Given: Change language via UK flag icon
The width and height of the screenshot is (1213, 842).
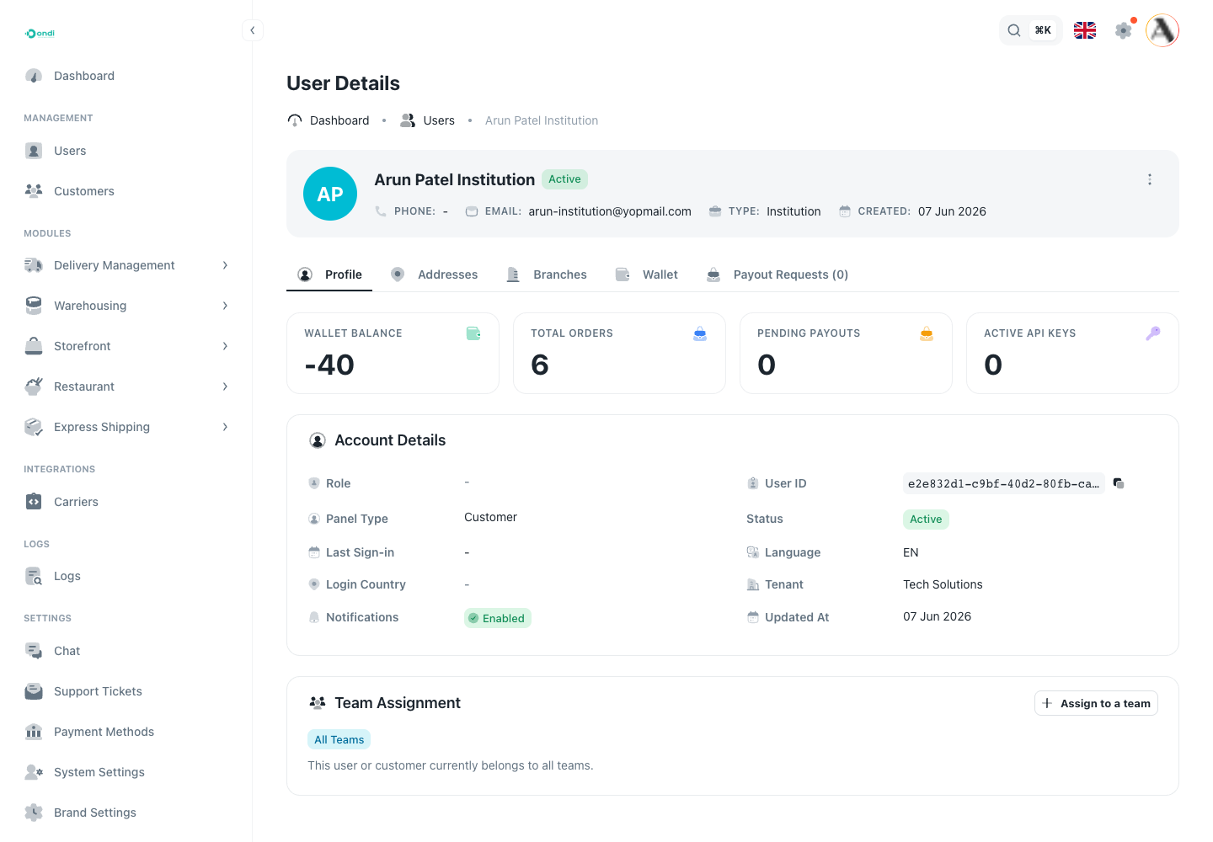Looking at the screenshot, I should tap(1085, 30).
